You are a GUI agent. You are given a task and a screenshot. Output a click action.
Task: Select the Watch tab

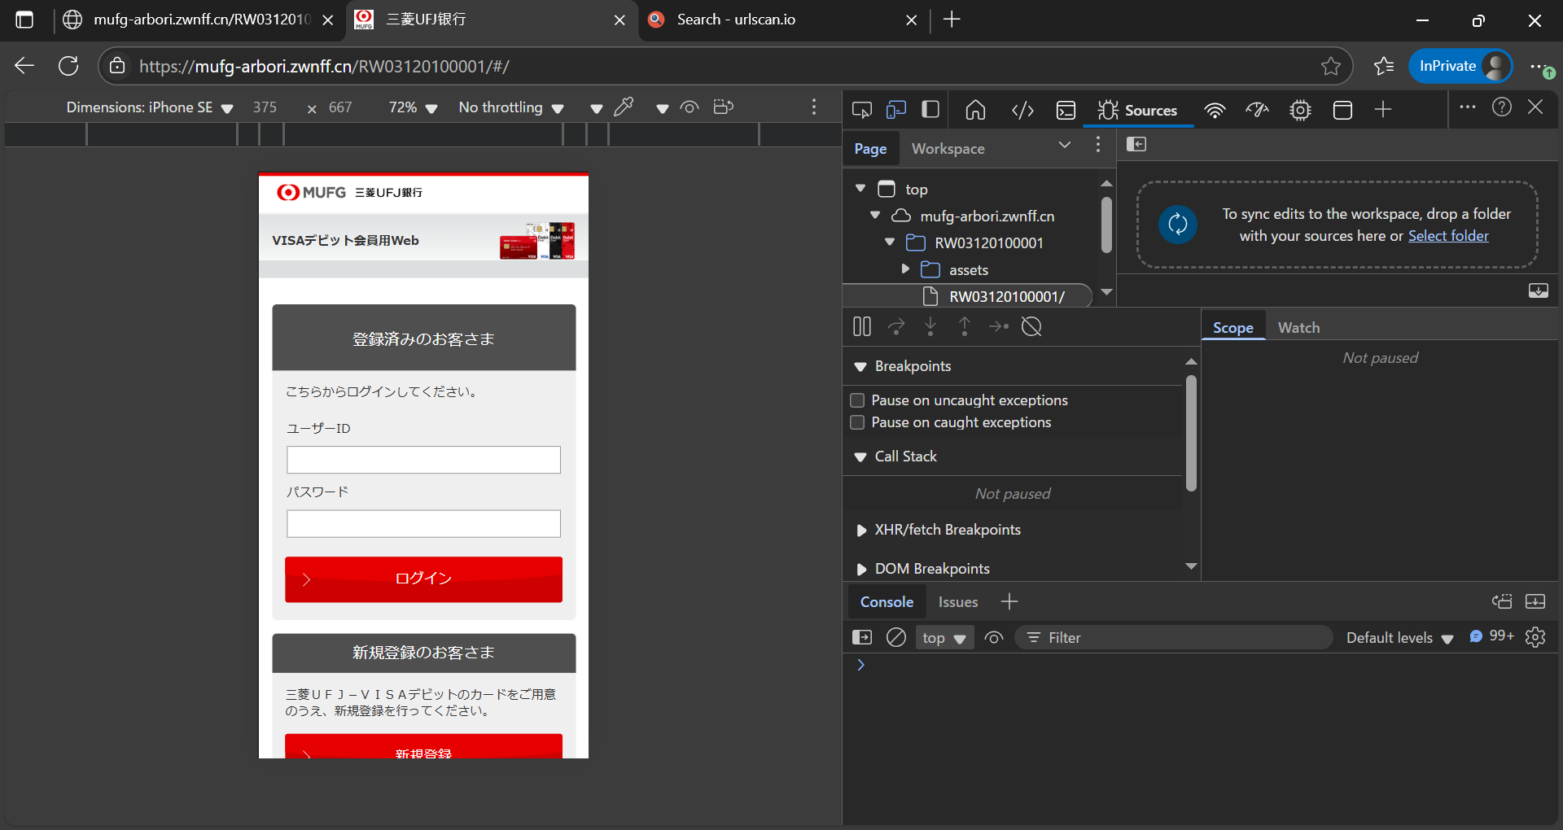click(1299, 327)
